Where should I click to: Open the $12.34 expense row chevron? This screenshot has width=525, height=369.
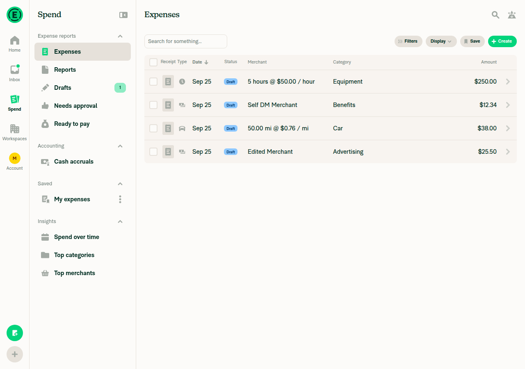pyautogui.click(x=508, y=105)
